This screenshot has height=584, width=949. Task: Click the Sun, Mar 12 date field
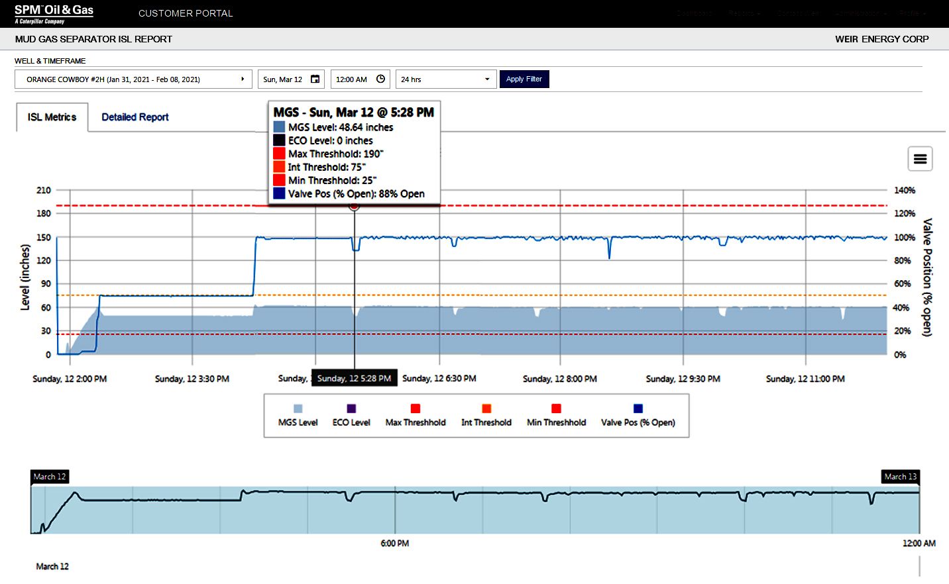pyautogui.click(x=283, y=79)
